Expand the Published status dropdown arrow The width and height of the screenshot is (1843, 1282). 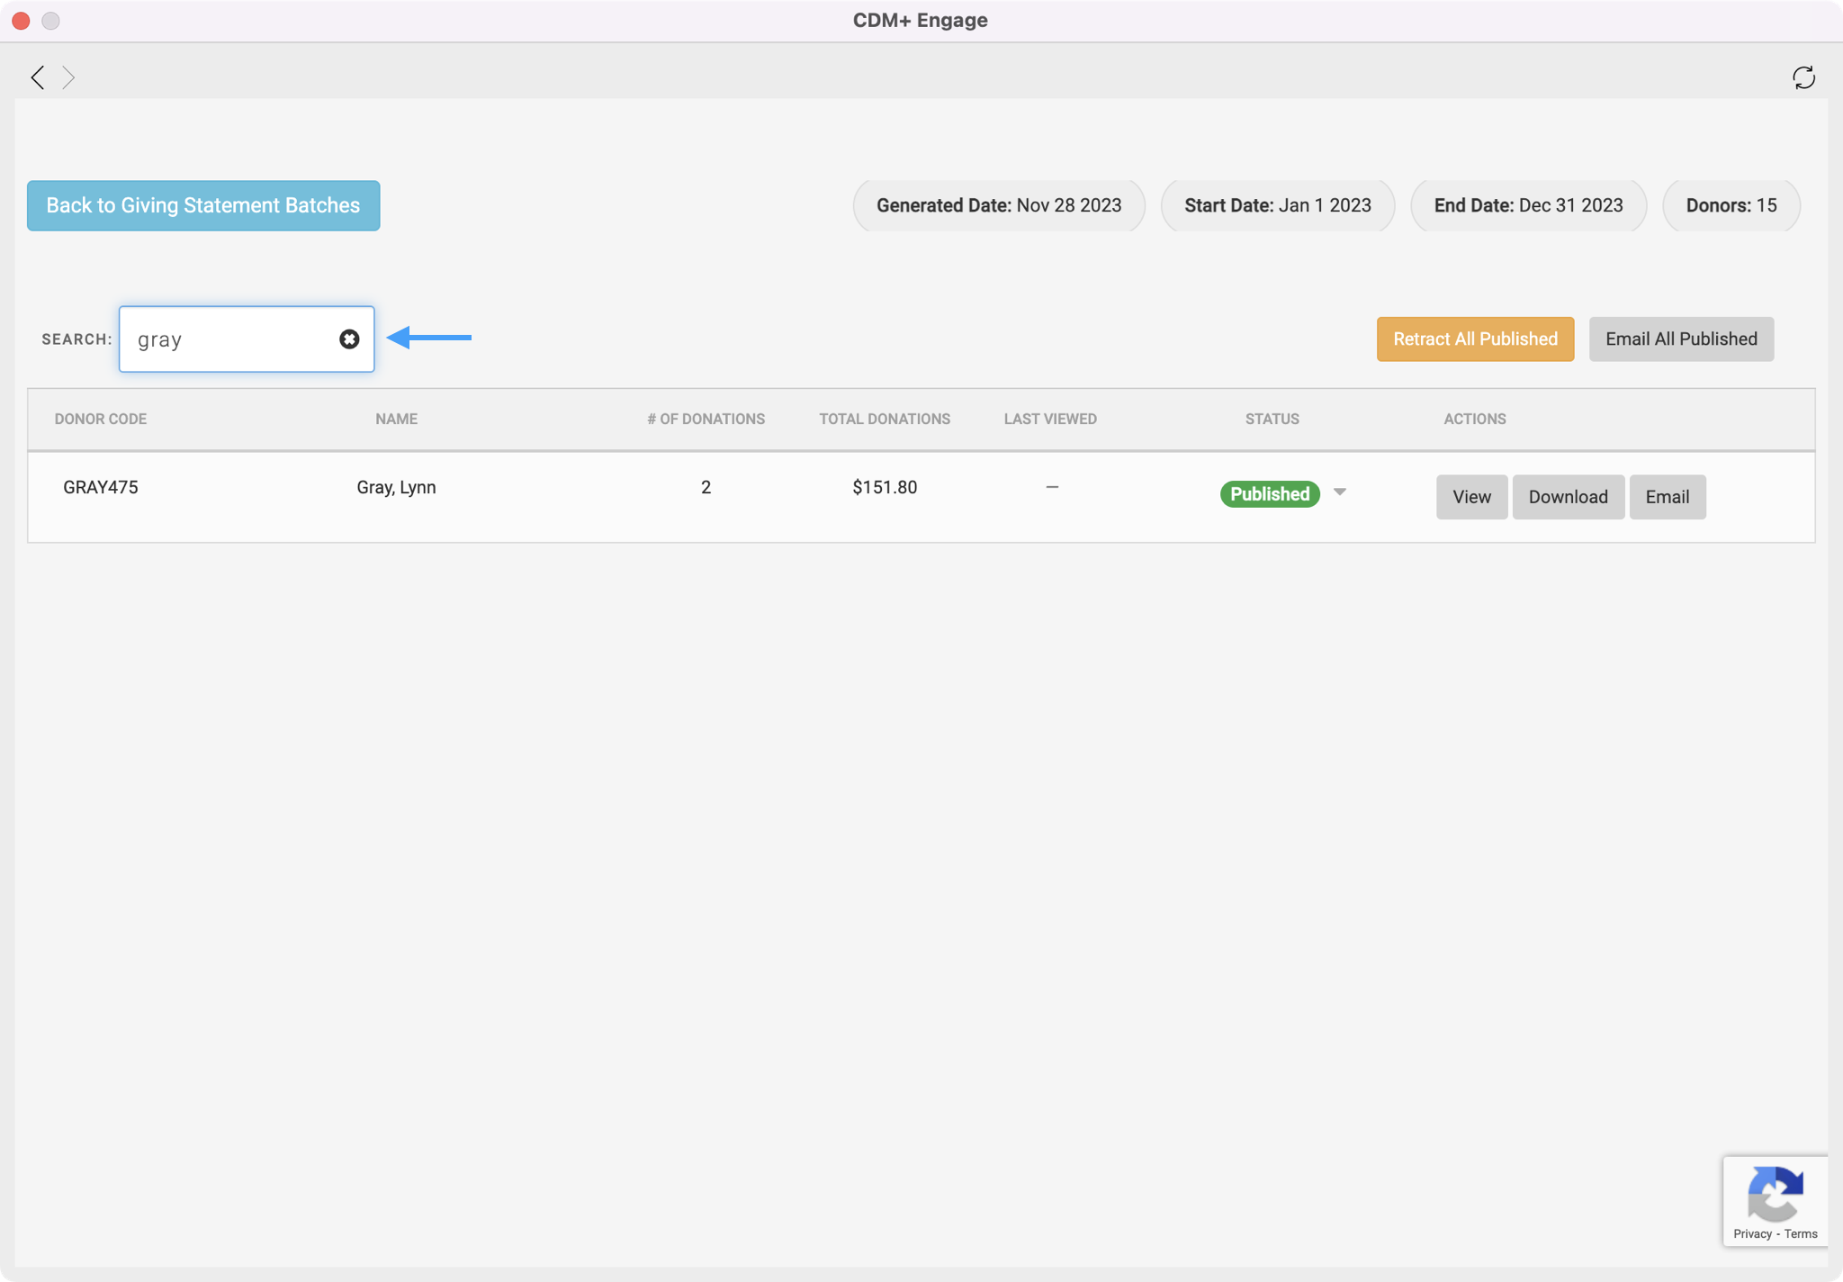pyautogui.click(x=1340, y=492)
